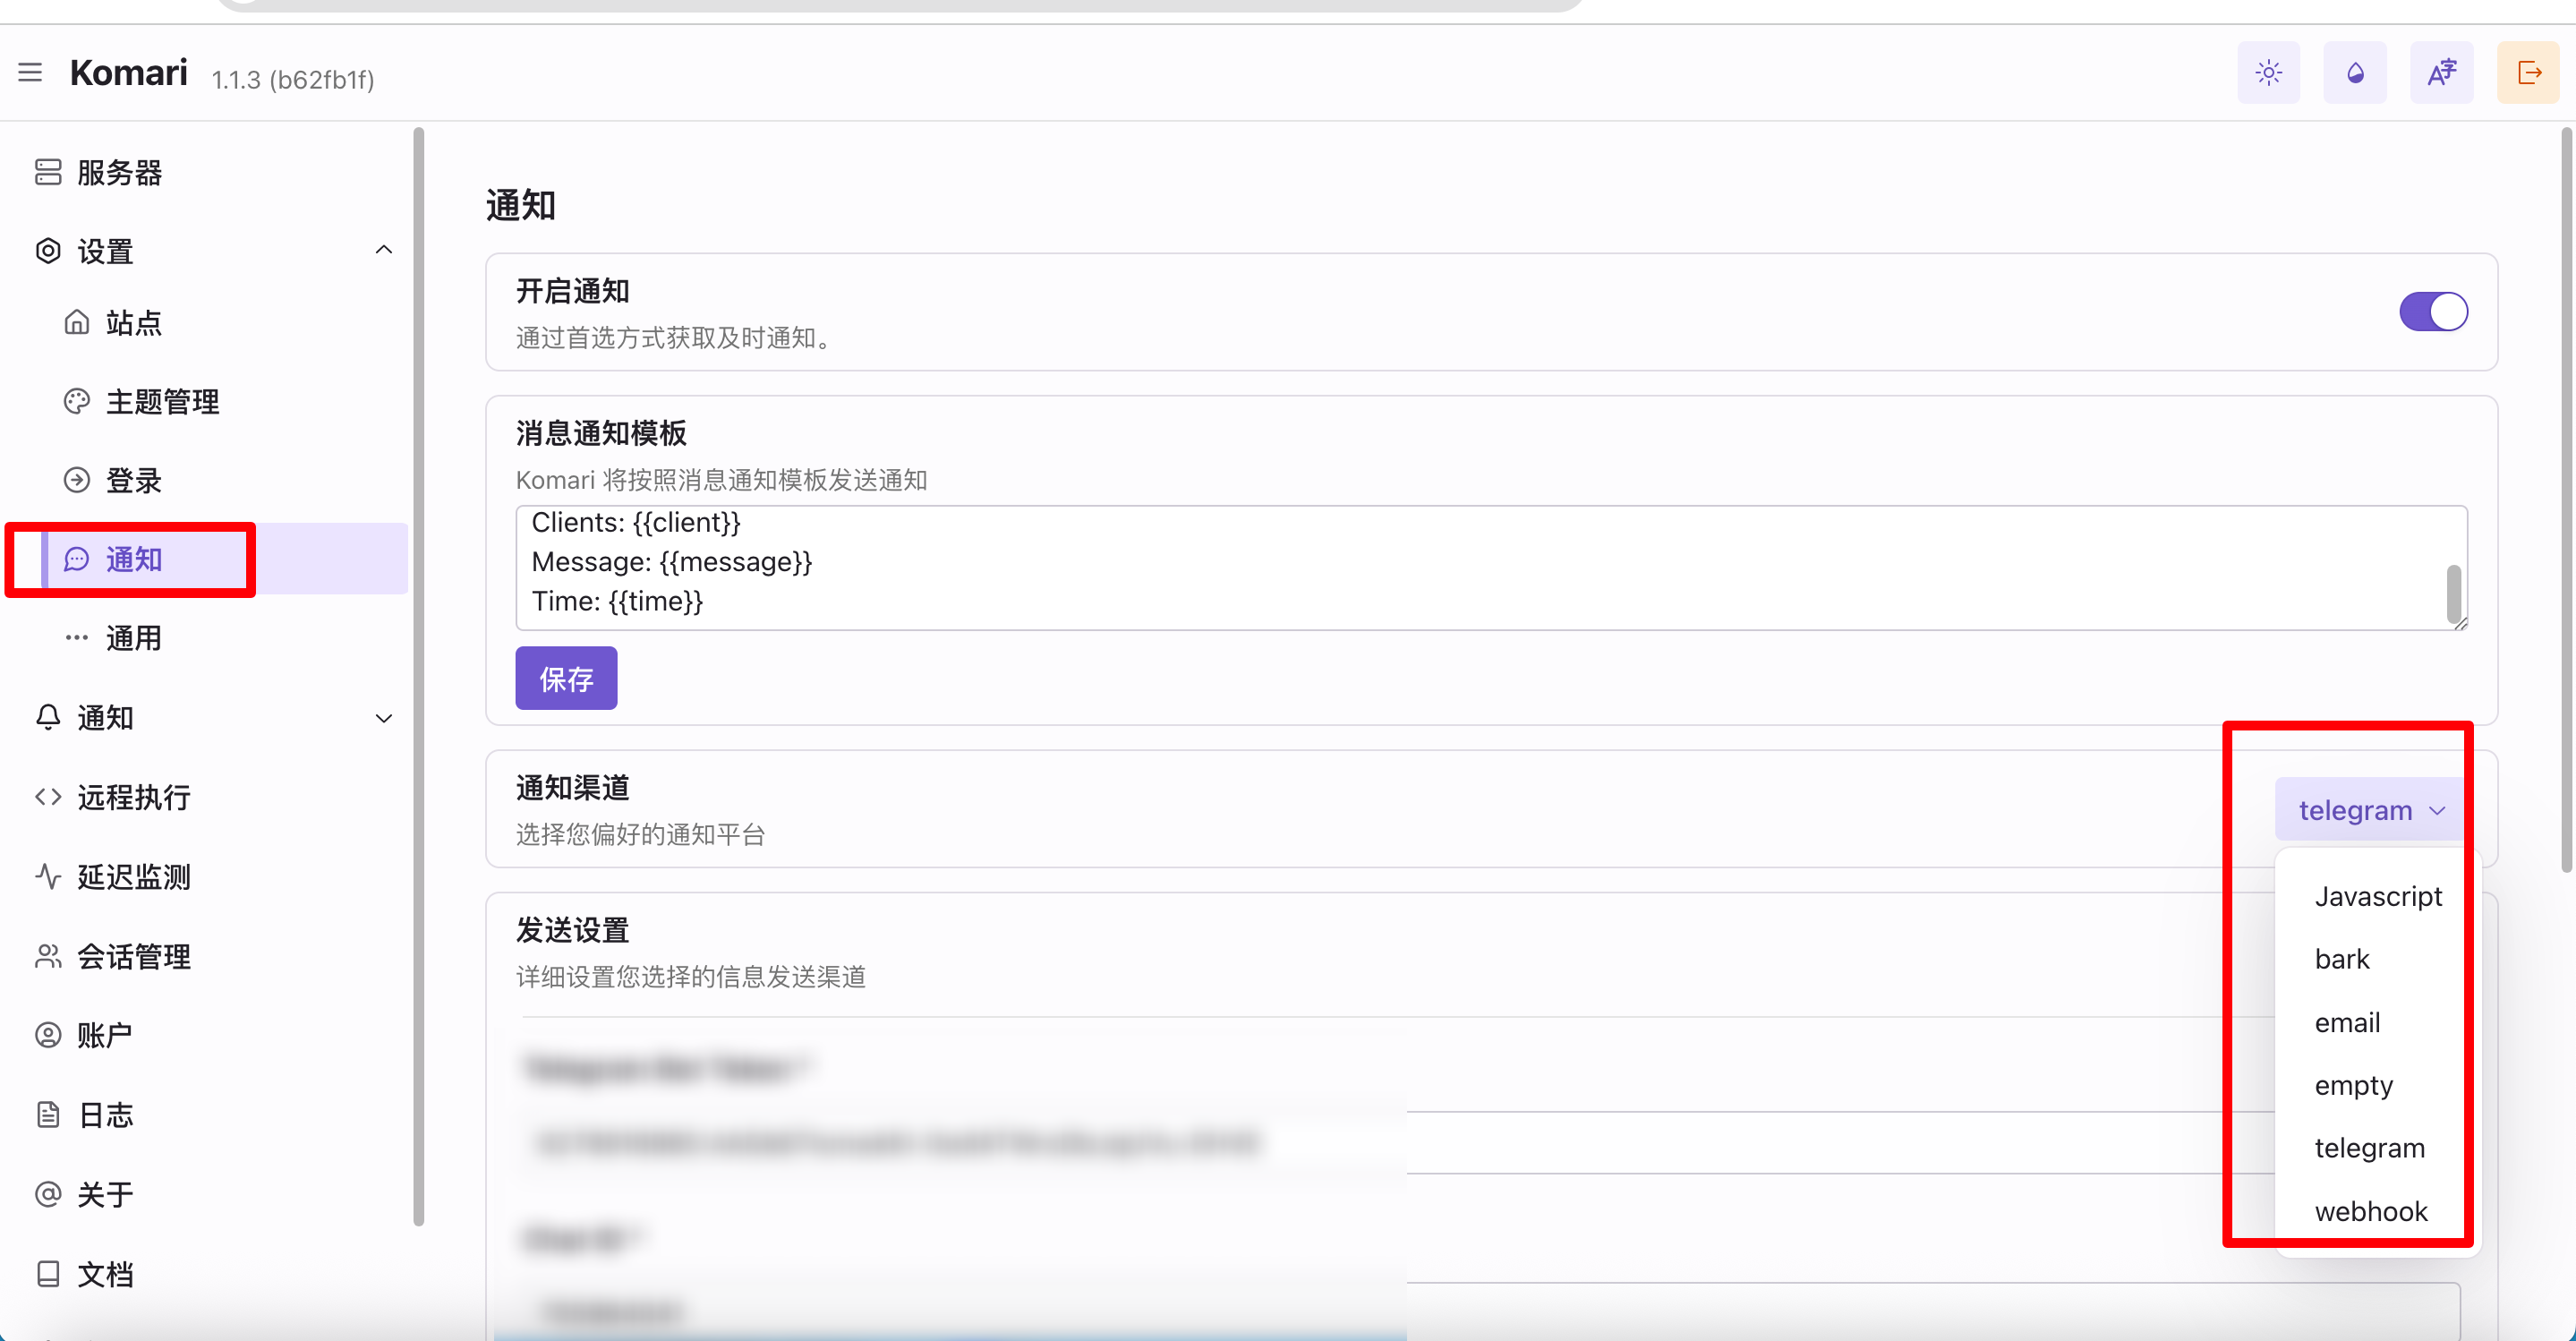Open 延迟监测 latency monitoring
Viewport: 2576px width, 1341px height.
[x=133, y=876]
